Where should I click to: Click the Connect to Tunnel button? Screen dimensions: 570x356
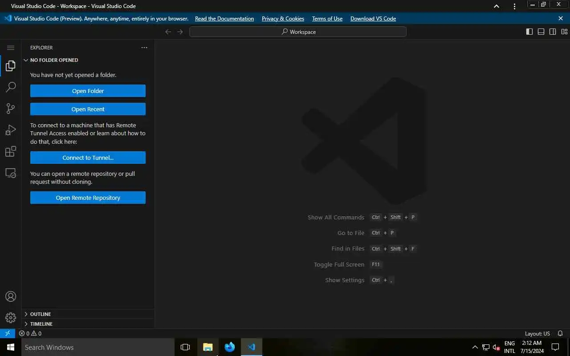tap(88, 158)
